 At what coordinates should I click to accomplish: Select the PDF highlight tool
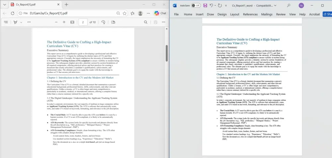pos(15,22)
